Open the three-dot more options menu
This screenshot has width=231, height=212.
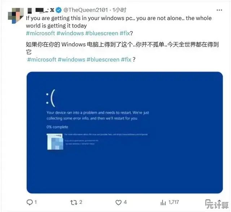click(x=219, y=10)
